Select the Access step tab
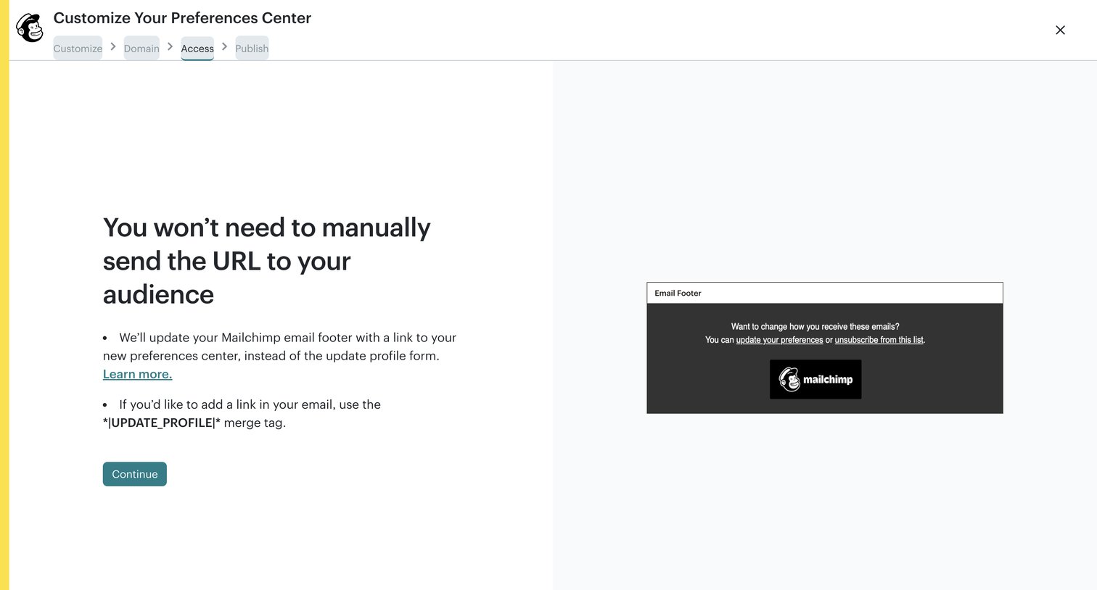Viewport: 1097px width, 590px height. (197, 49)
